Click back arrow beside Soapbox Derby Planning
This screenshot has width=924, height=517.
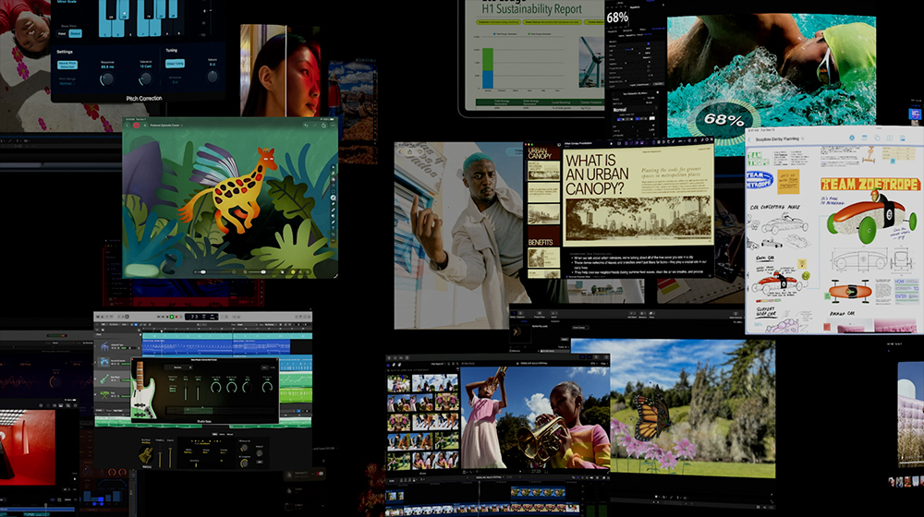(x=749, y=138)
